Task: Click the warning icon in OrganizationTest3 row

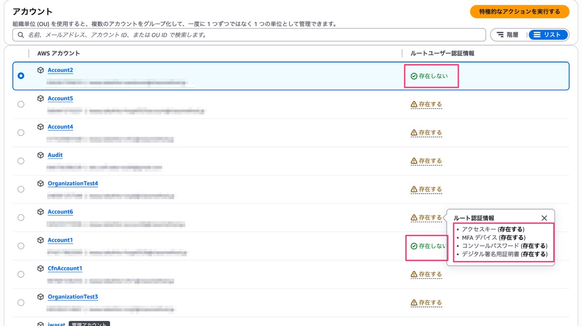Action: 414,303
